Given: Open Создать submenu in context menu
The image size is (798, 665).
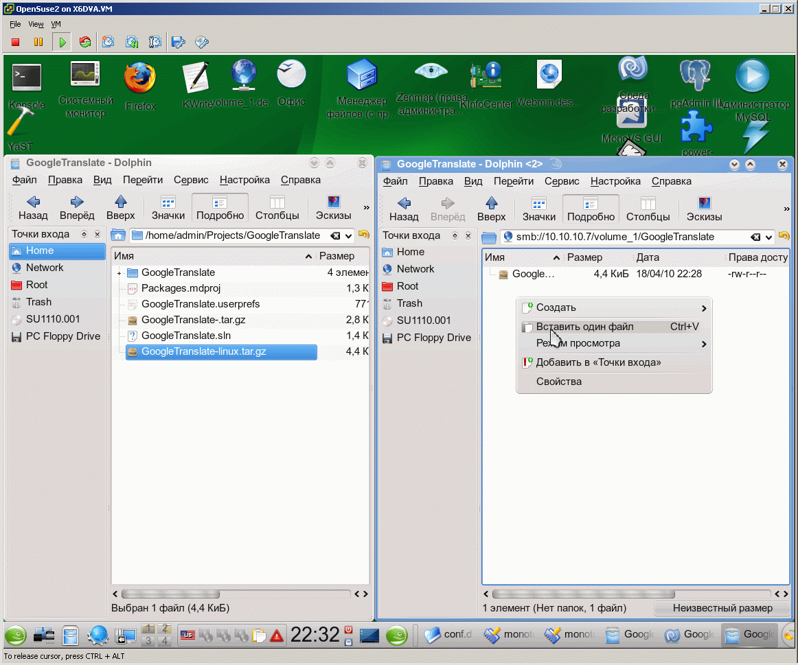Looking at the screenshot, I should click(x=614, y=307).
